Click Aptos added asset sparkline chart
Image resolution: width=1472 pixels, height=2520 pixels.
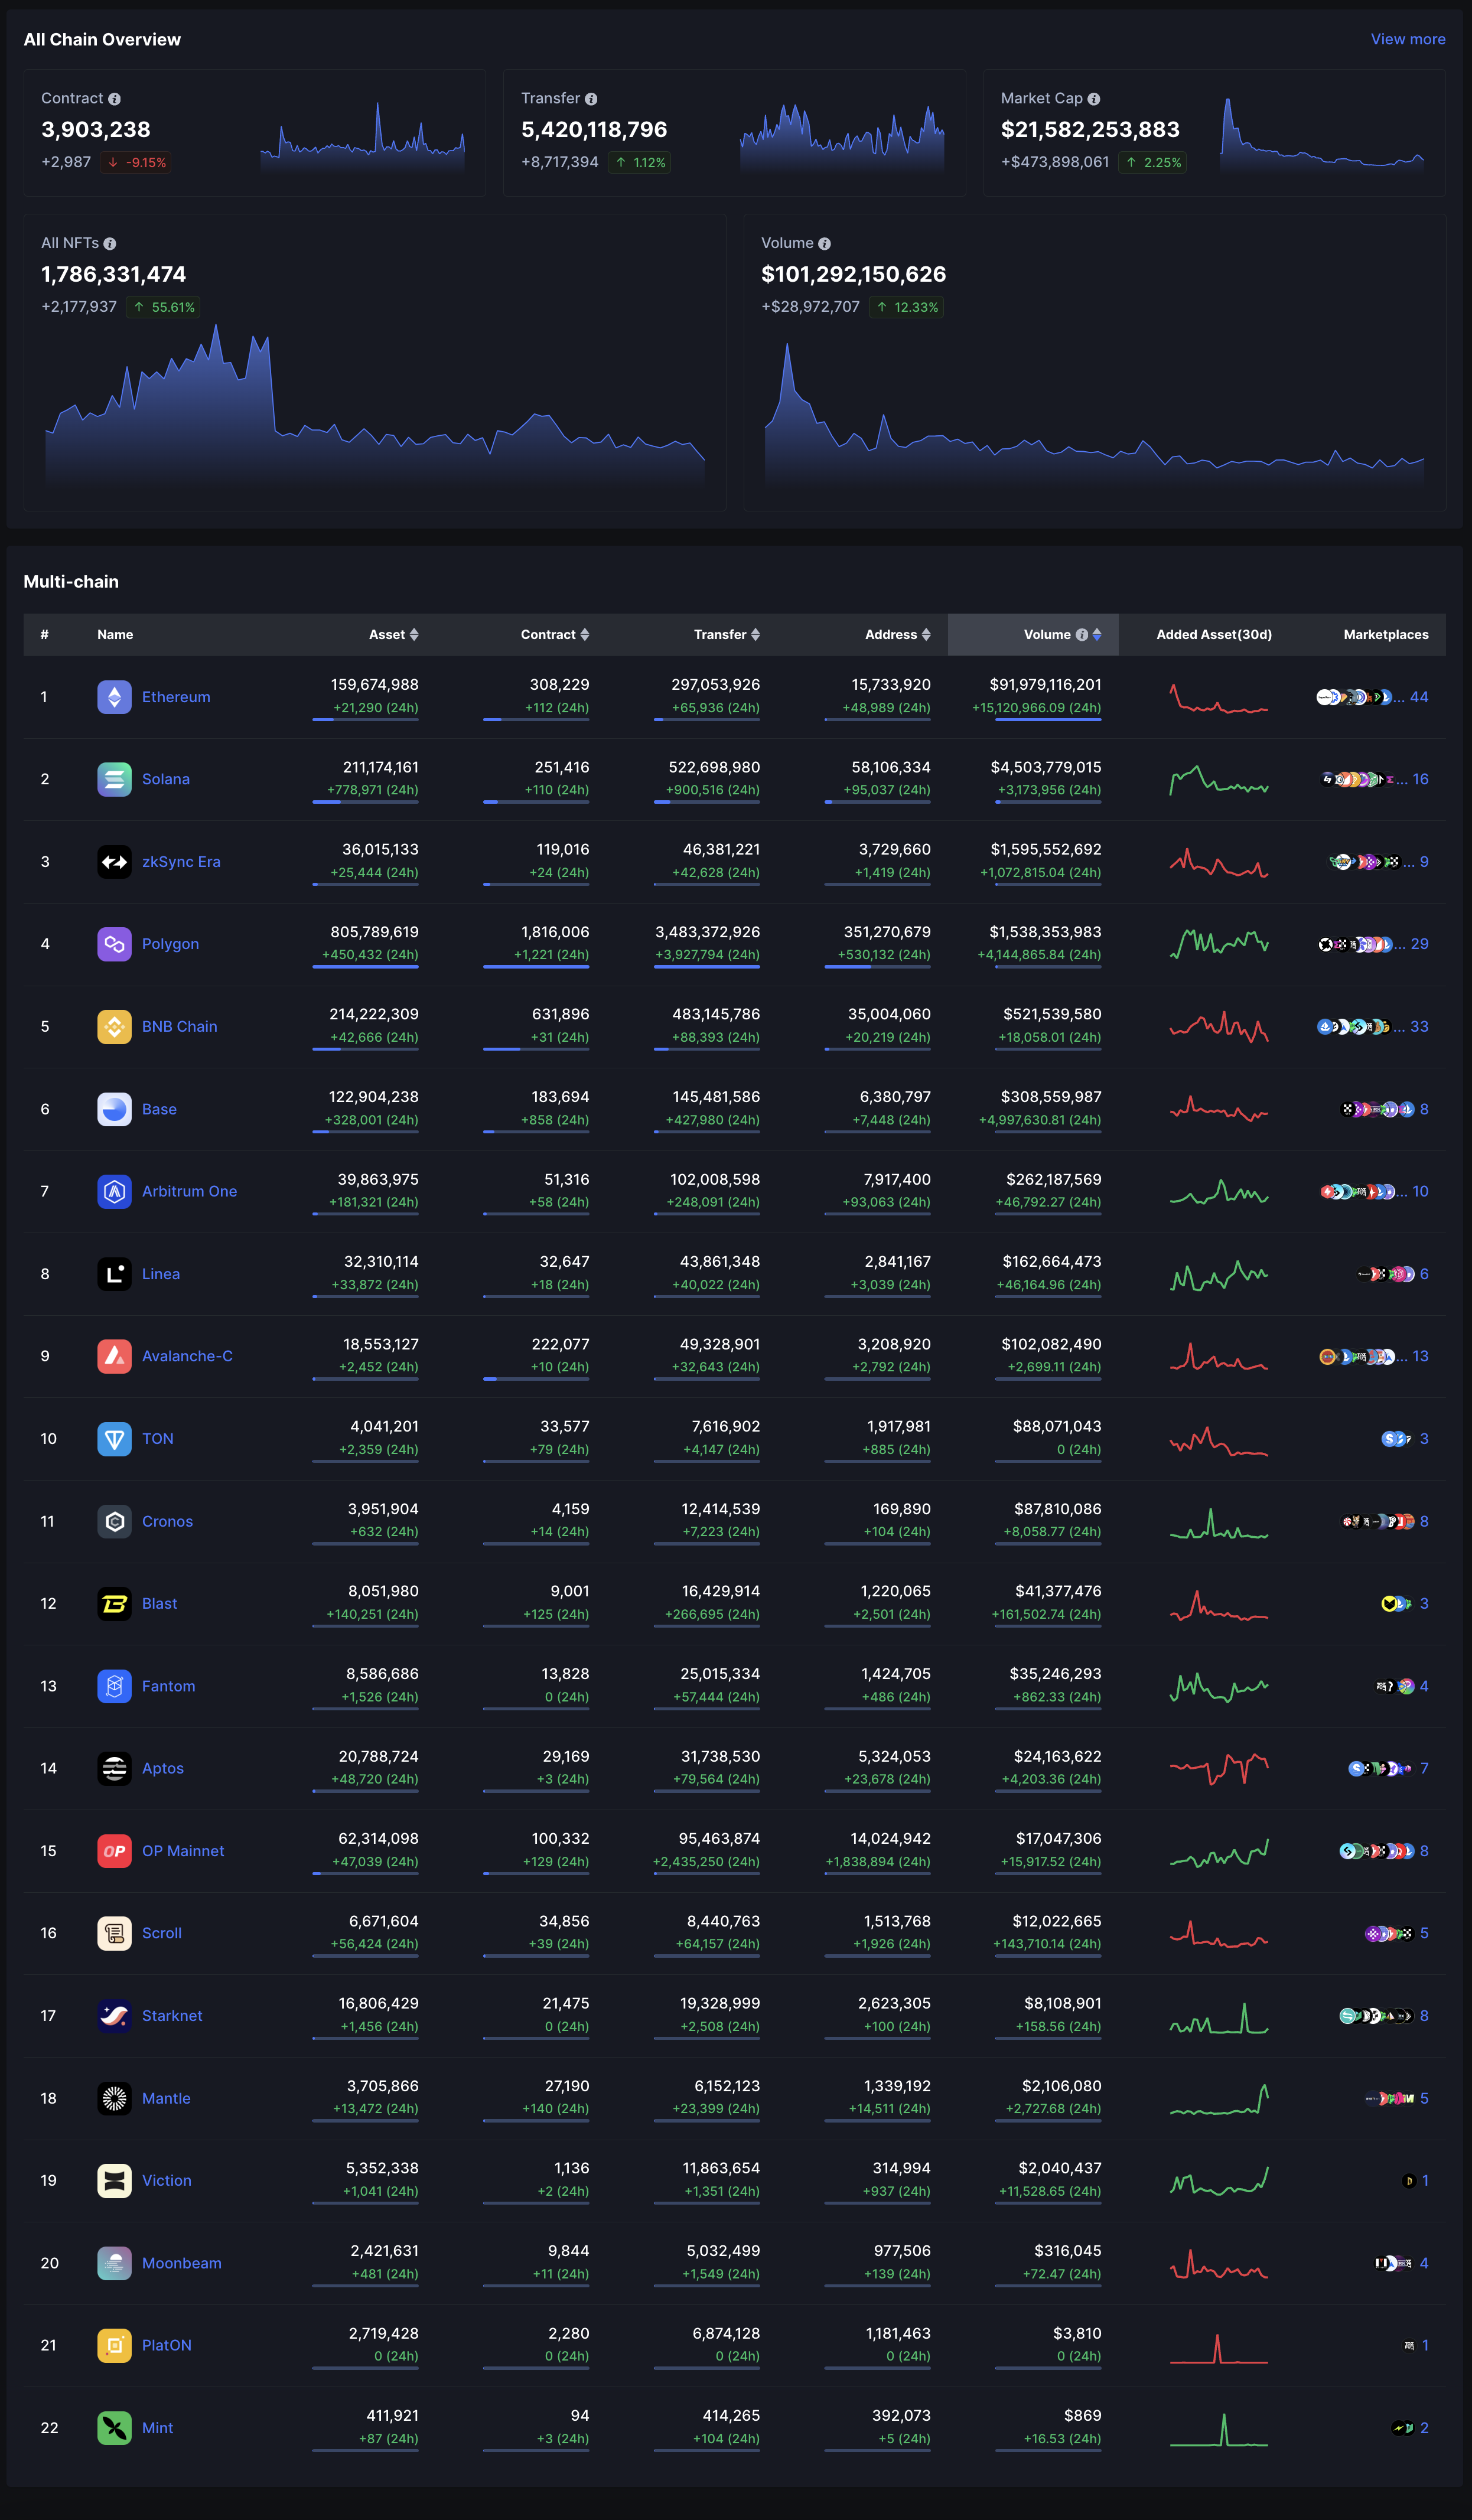[x=1219, y=1768]
